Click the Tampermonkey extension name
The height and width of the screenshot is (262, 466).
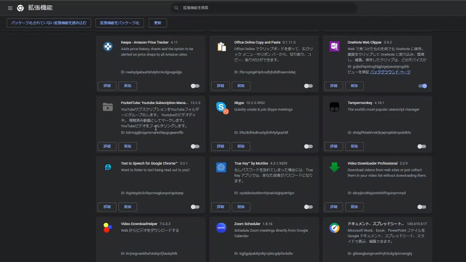pos(360,103)
